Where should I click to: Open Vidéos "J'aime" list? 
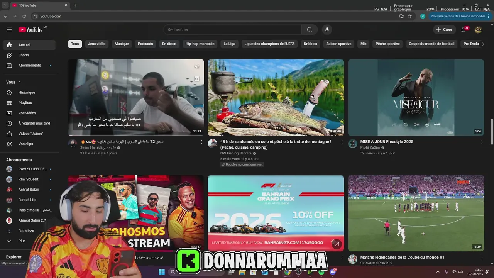29,134
